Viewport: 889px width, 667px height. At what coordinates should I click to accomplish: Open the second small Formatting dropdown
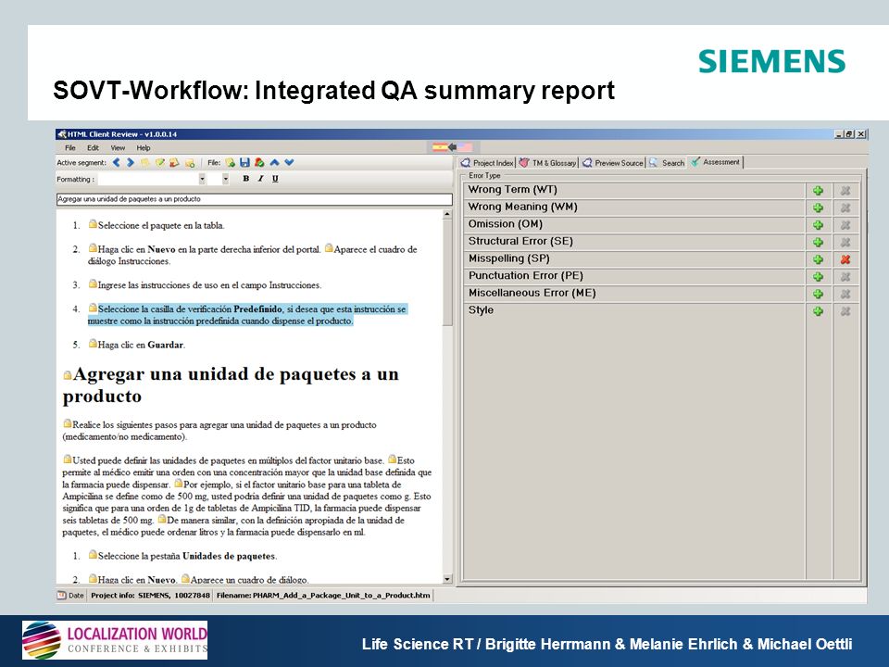226,179
